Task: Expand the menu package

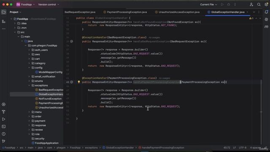Action: pos(29,112)
